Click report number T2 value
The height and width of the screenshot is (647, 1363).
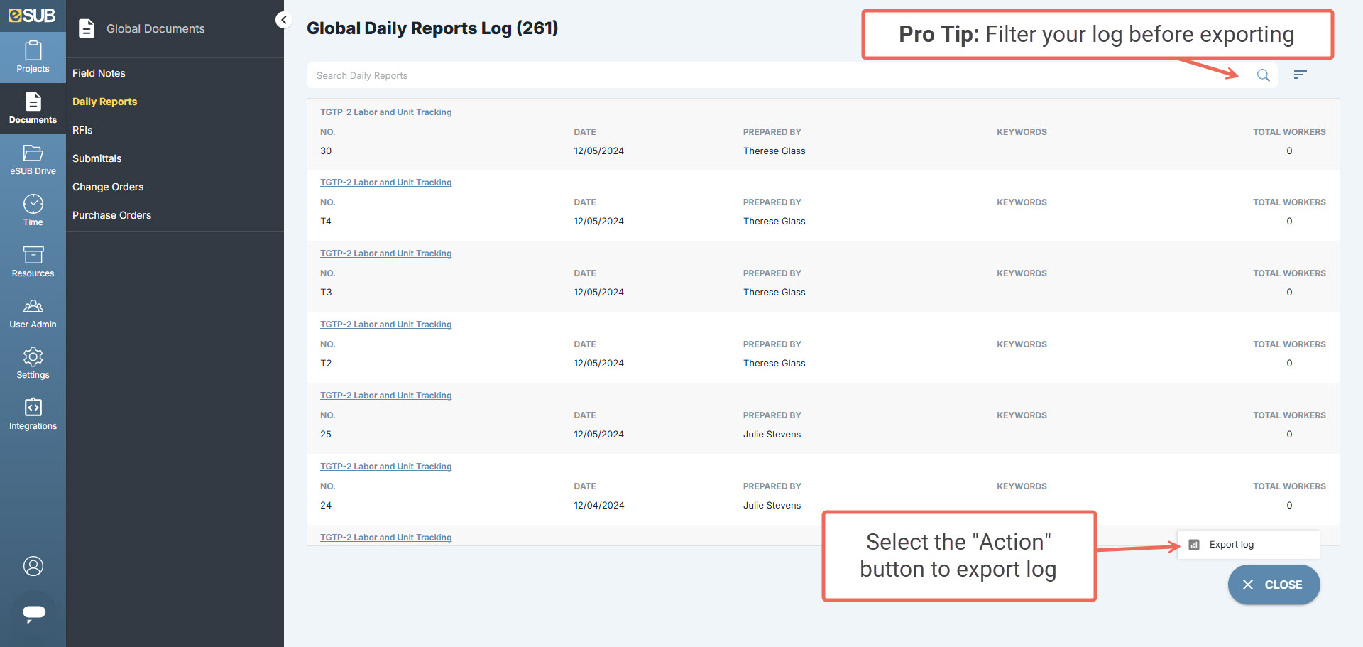coord(326,363)
